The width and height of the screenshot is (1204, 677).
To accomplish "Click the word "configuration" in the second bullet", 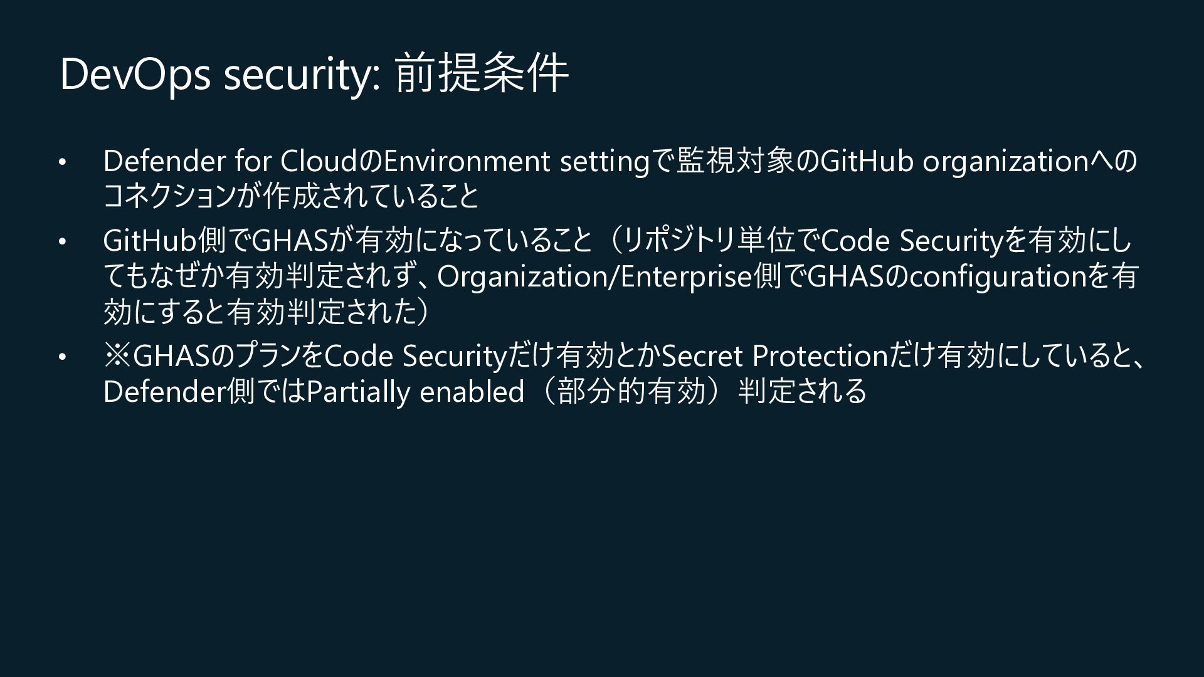I will click(x=998, y=276).
